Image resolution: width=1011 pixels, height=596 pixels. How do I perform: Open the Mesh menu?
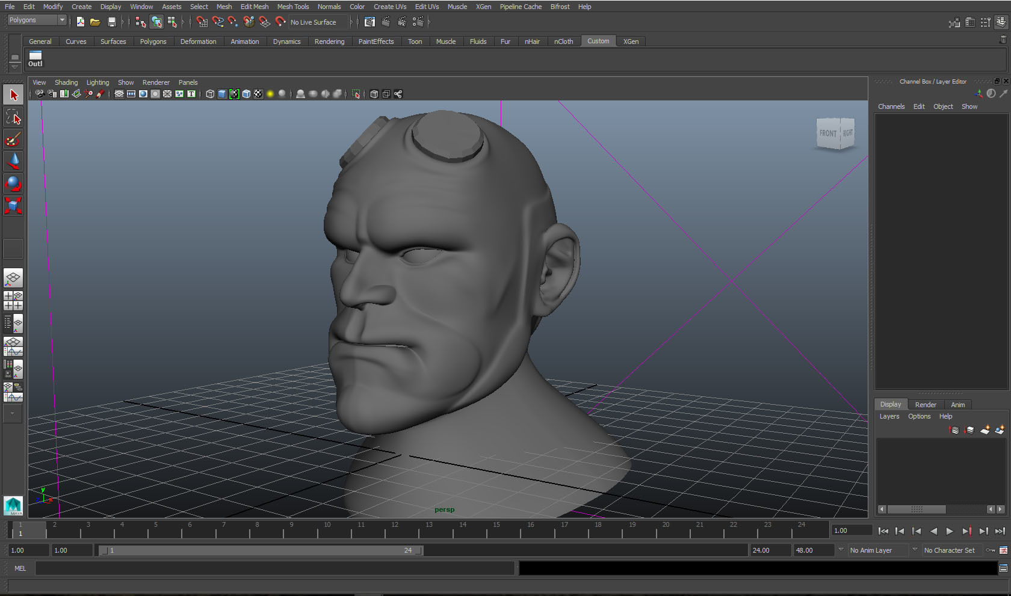[224, 7]
